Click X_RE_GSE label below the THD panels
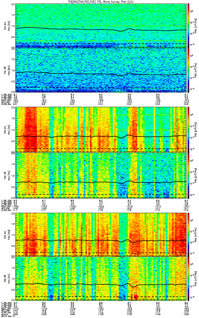199x318 pixels. [x=7, y=201]
